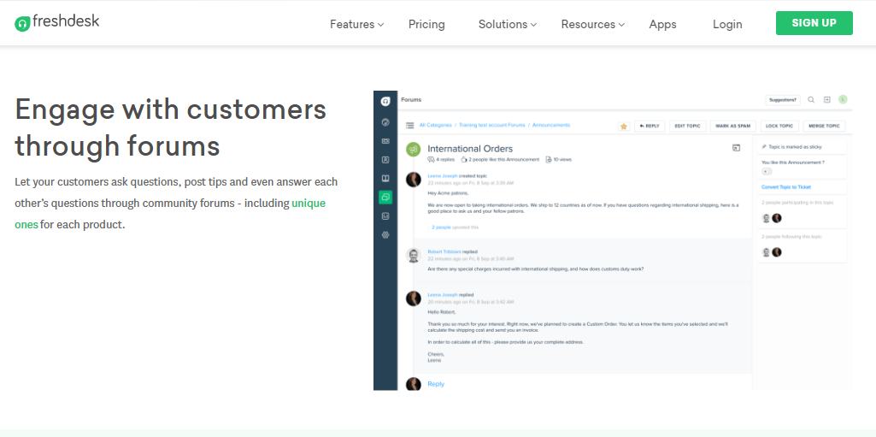Open the Pricing menu item
This screenshot has height=437, width=876.
(426, 25)
